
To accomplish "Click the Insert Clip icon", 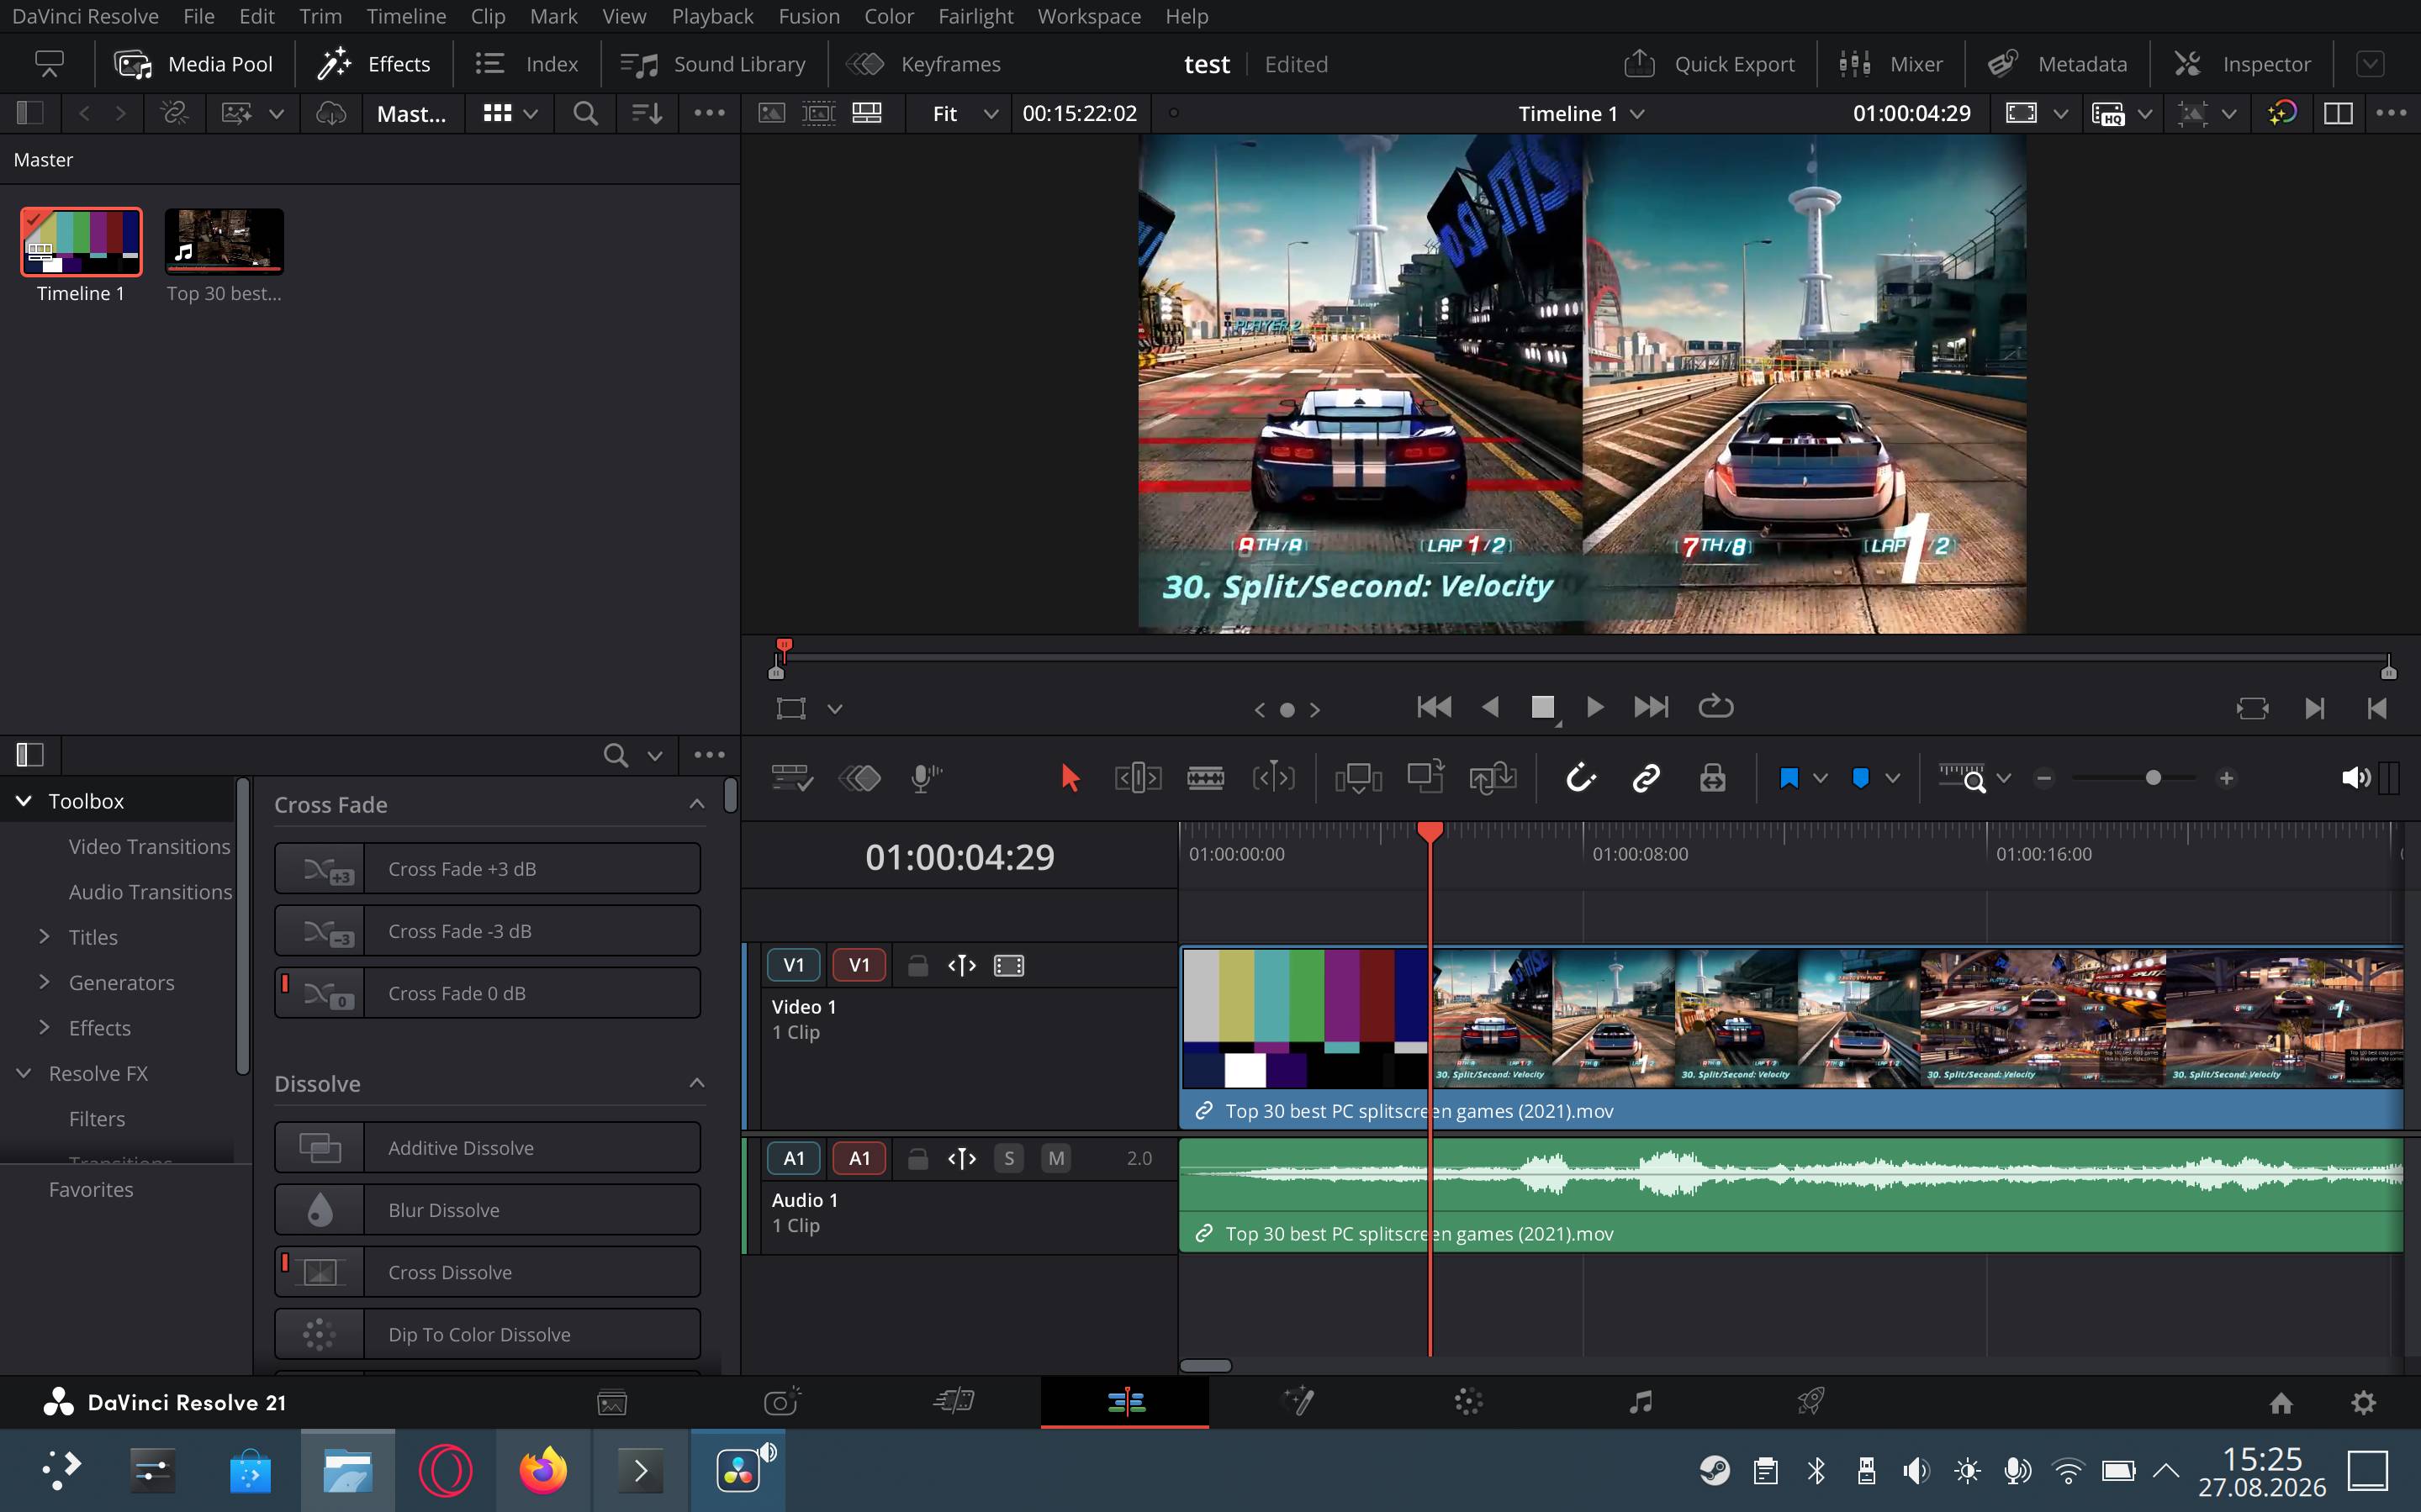I will coord(1357,778).
